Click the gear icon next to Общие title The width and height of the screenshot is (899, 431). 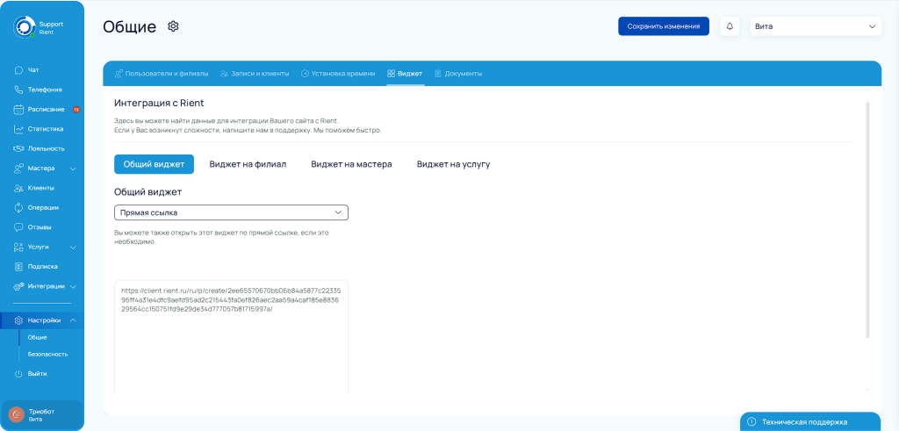(x=174, y=26)
